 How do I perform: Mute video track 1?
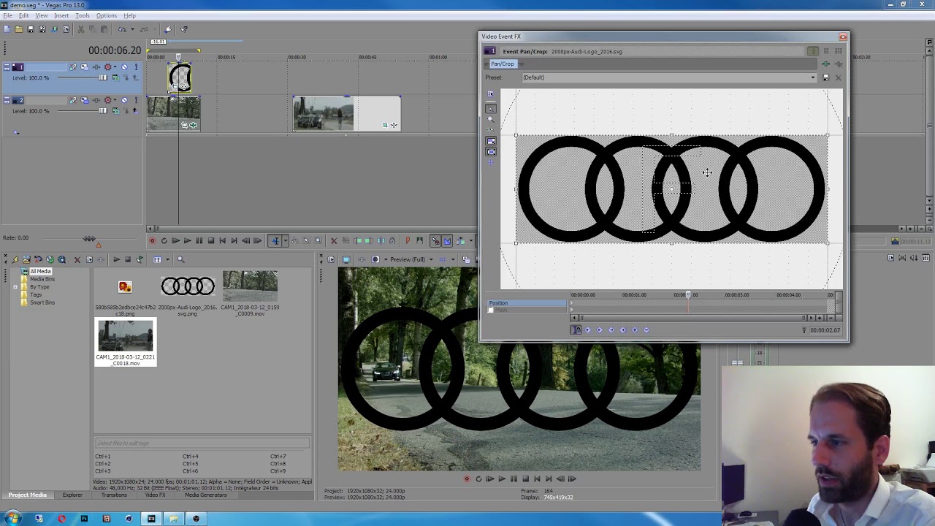124,67
